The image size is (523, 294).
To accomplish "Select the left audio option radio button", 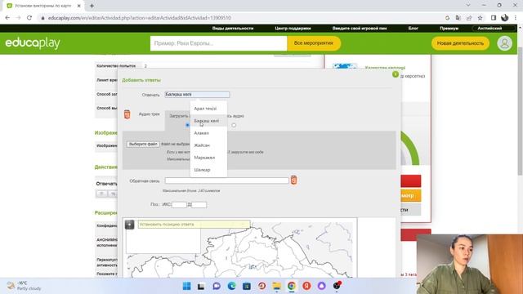I will [187, 125].
